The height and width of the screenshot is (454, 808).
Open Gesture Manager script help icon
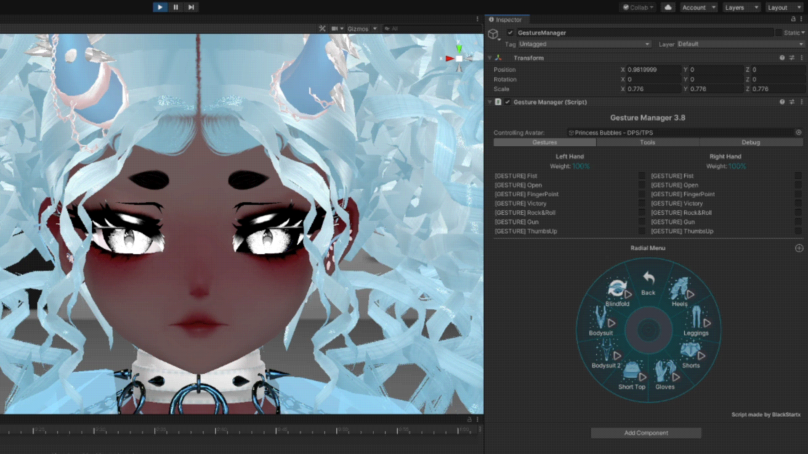pos(782,102)
